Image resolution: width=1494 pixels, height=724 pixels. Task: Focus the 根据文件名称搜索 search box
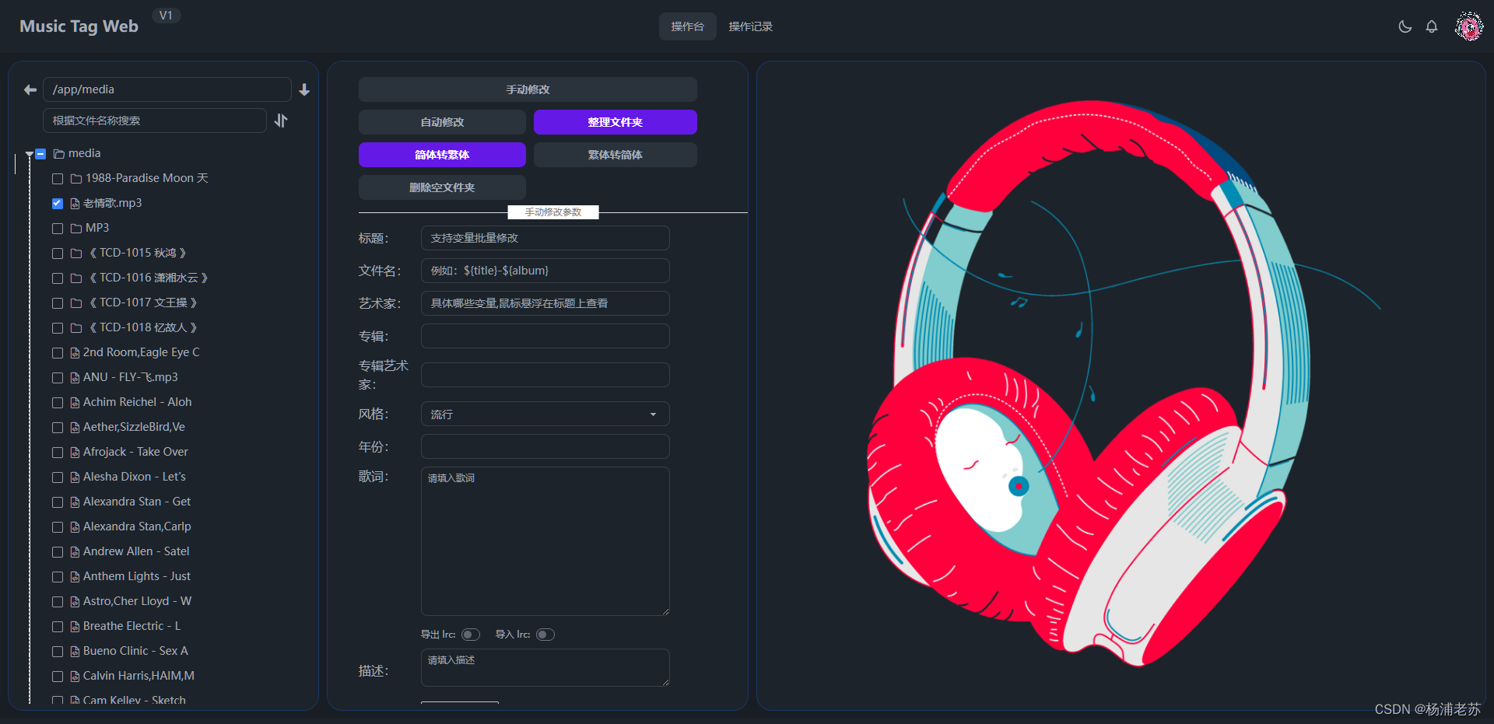[x=155, y=121]
